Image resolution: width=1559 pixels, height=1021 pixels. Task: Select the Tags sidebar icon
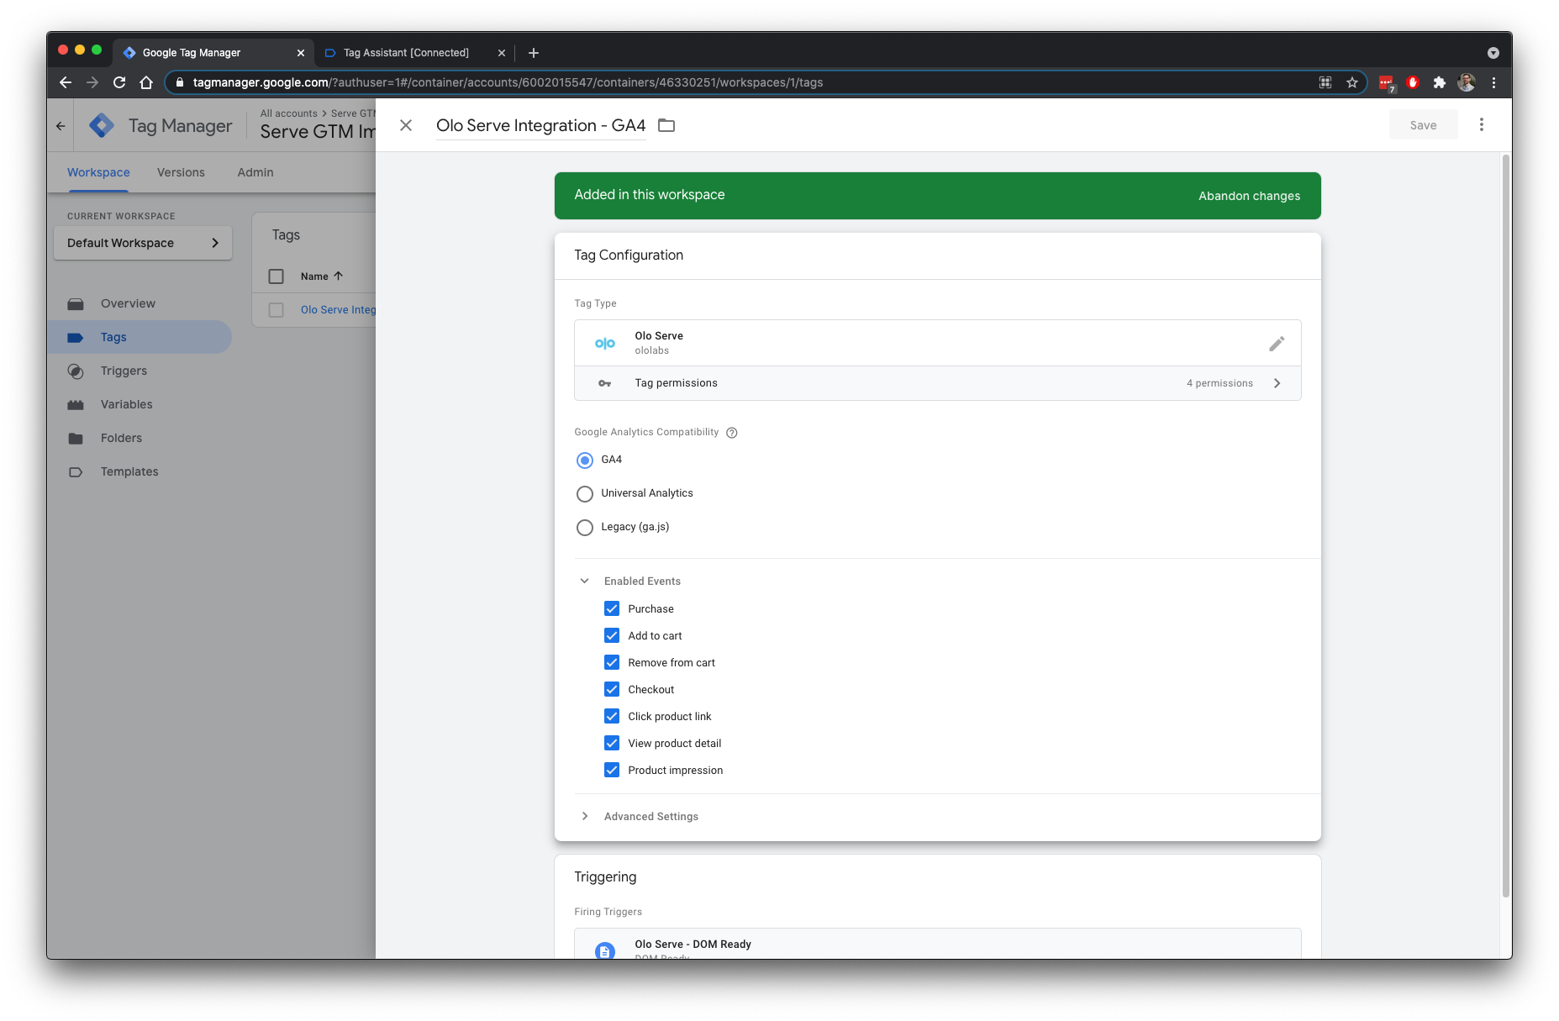(x=76, y=337)
